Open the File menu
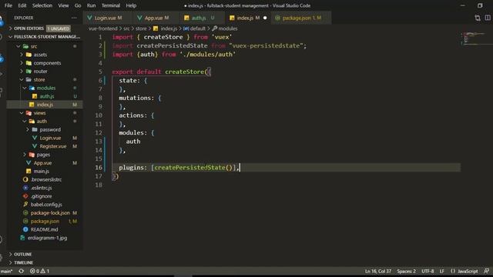493x277 pixels. [8, 5]
